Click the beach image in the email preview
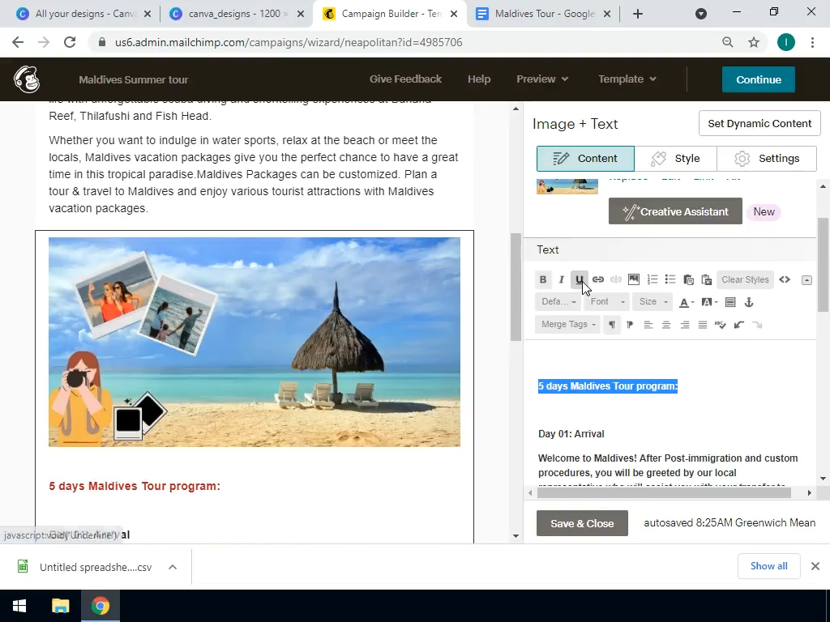830x622 pixels. pos(255,343)
